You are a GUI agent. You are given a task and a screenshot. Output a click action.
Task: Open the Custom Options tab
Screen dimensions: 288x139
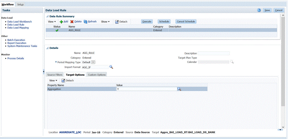(x=97, y=75)
